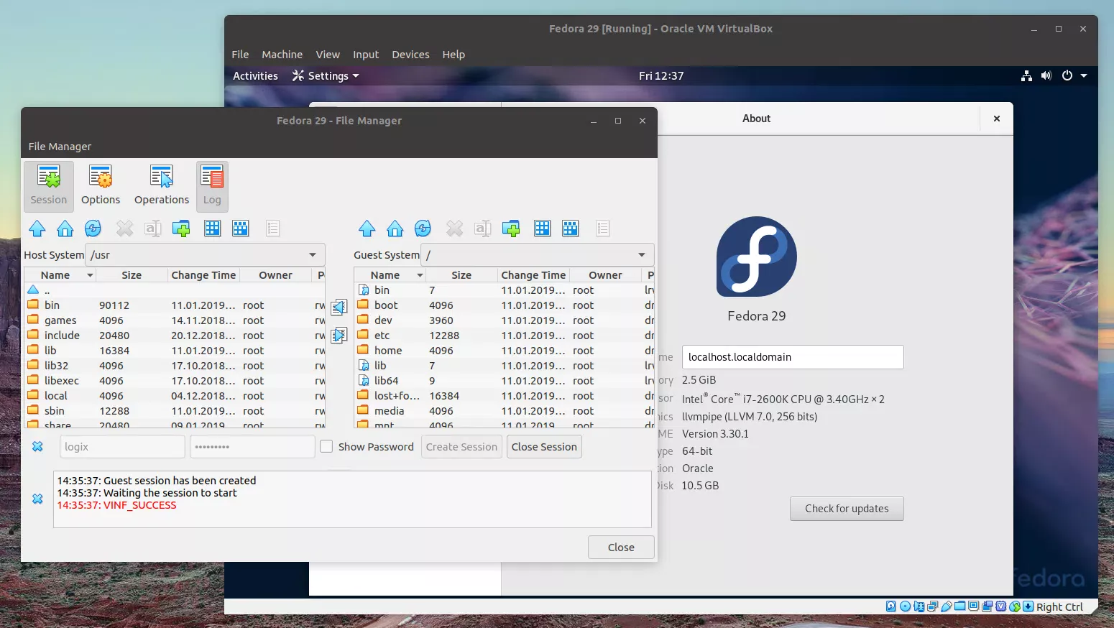
Task: Refresh the host file listing
Action: 93,228
